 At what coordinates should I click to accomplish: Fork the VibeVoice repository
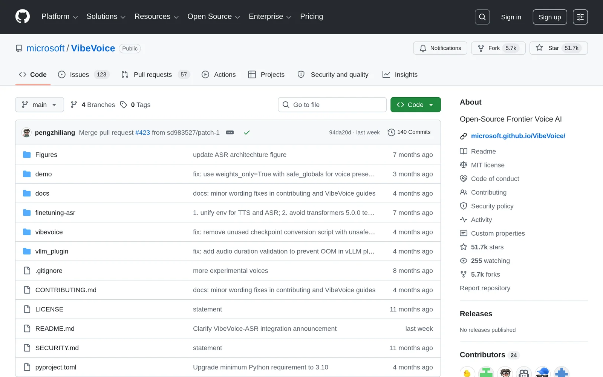[x=498, y=48]
